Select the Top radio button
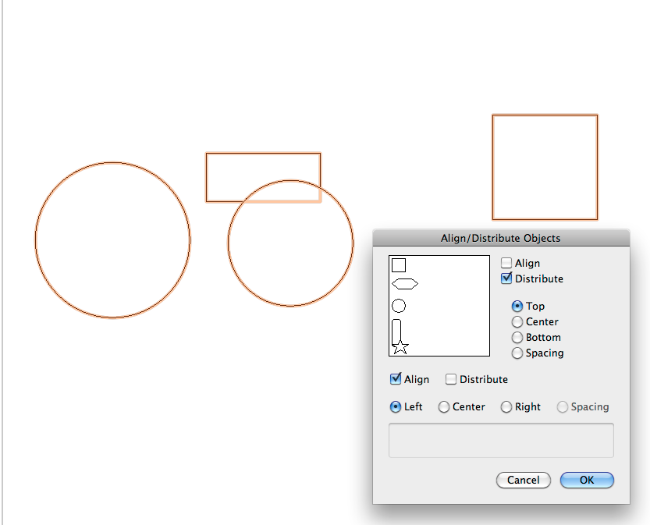This screenshot has width=650, height=525. [x=517, y=307]
